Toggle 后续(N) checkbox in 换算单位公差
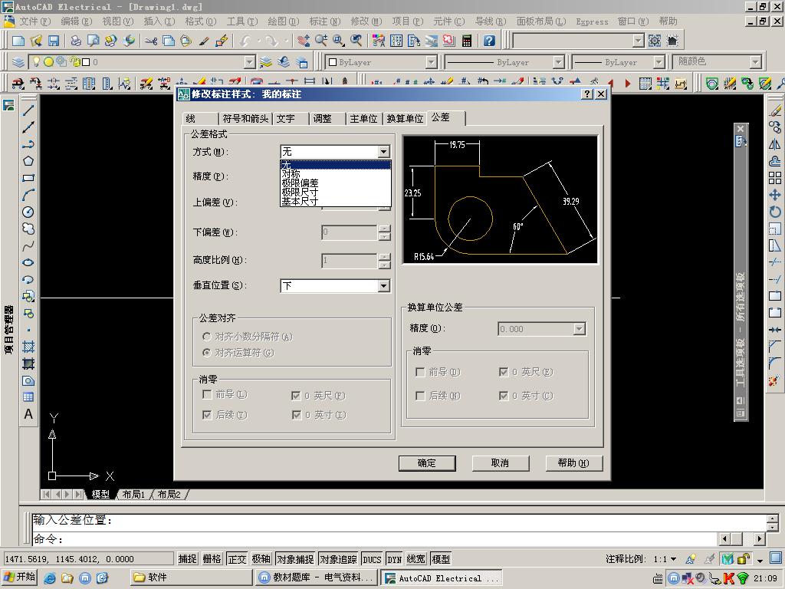785x589 pixels. coord(421,396)
